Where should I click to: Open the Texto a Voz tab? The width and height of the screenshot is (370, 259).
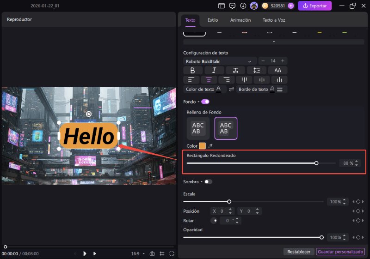pos(275,20)
